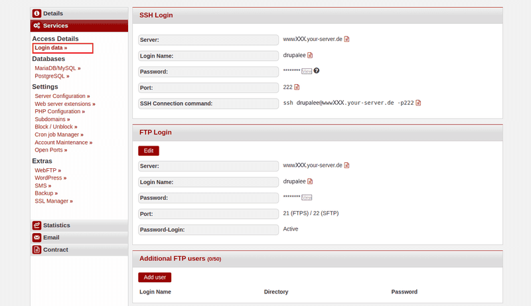Click the Additional FTP users heading

click(180, 259)
